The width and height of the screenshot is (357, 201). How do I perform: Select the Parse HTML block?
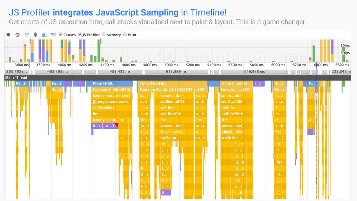point(109,84)
